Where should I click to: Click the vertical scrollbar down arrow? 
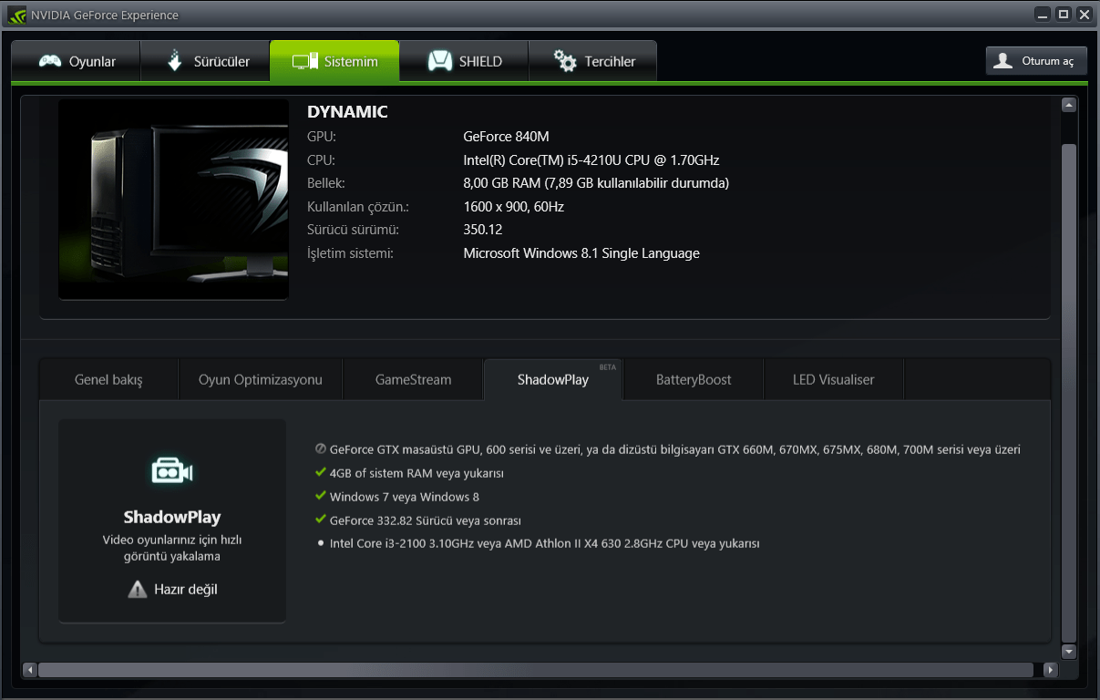pos(1069,652)
